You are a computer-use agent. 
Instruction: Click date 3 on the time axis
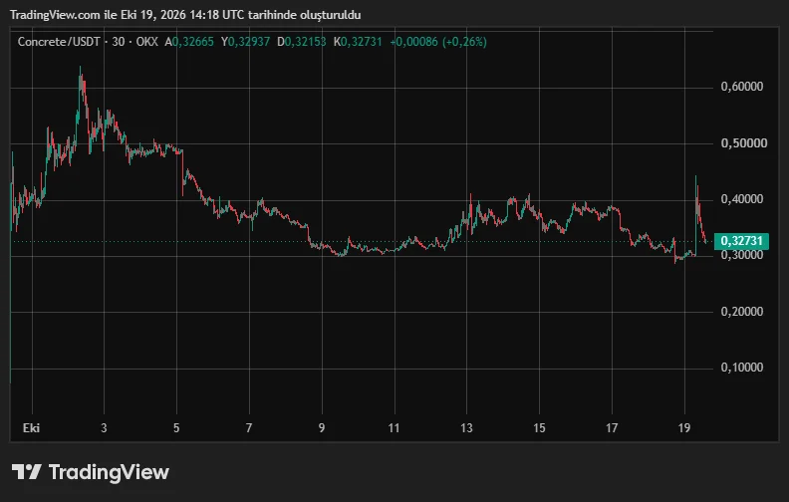(x=104, y=428)
